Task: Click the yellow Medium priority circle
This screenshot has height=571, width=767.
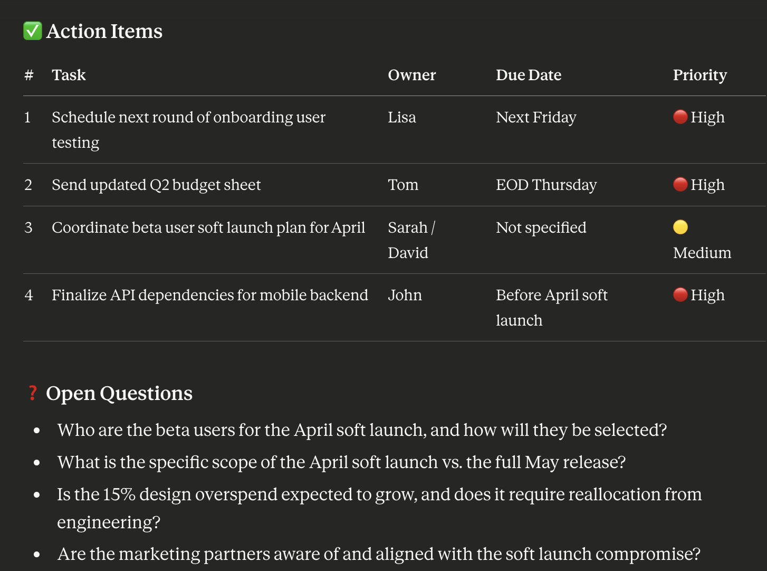Action: pos(680,227)
